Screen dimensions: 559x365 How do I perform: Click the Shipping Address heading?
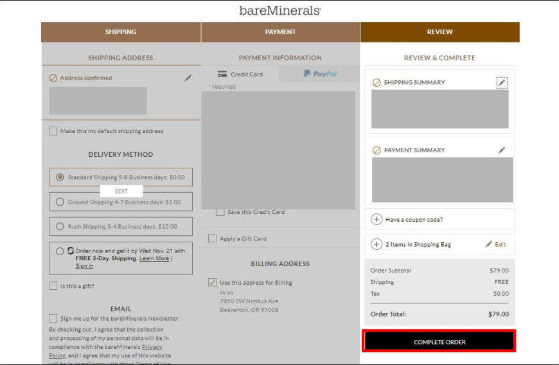point(121,58)
